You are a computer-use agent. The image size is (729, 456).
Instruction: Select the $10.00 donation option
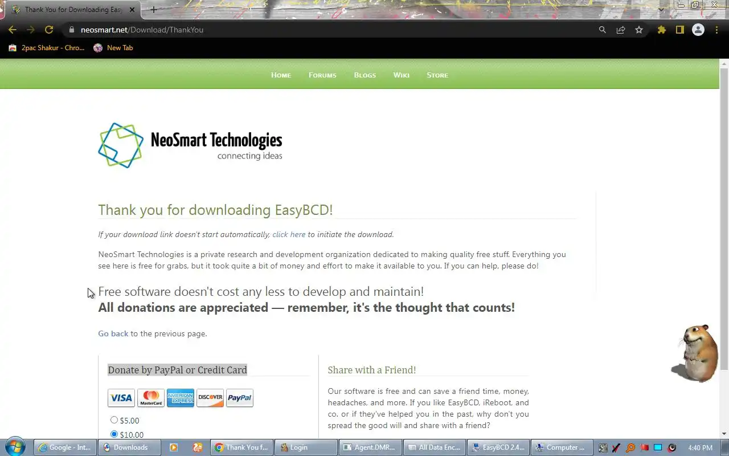pos(114,434)
